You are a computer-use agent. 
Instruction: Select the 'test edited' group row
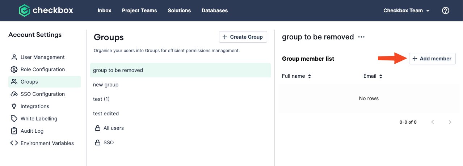tap(180, 114)
